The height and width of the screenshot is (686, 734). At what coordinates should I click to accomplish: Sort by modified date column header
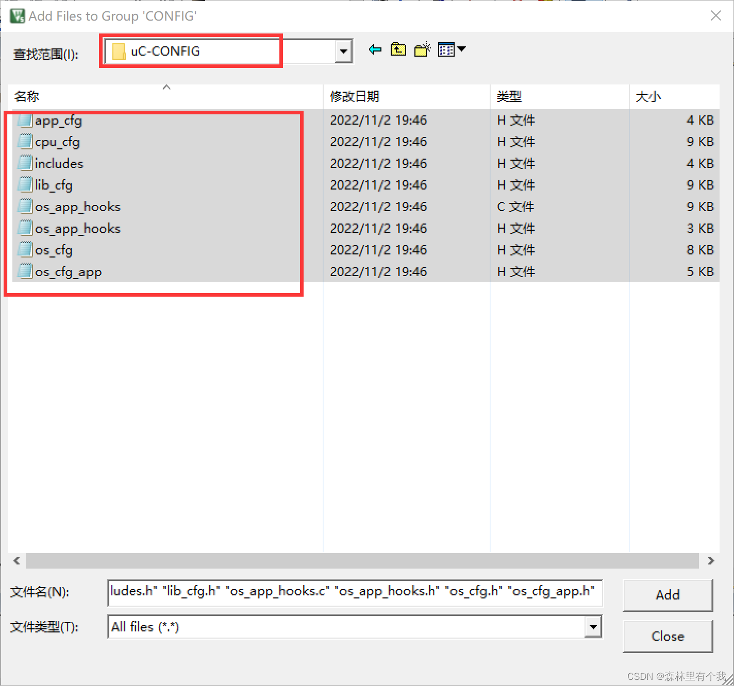coord(406,96)
